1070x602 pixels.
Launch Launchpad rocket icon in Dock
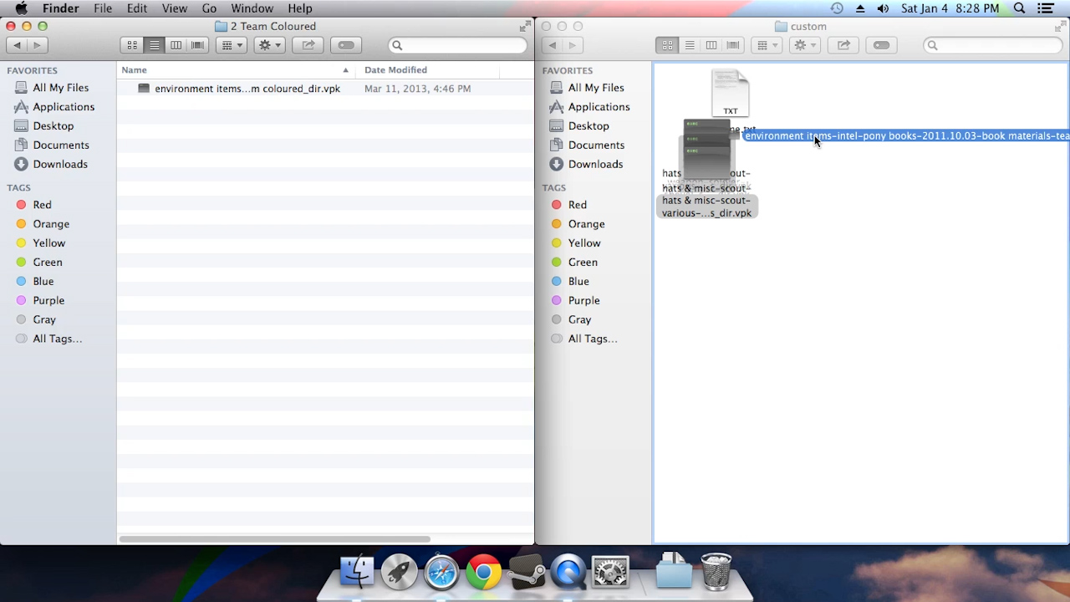[x=400, y=572]
